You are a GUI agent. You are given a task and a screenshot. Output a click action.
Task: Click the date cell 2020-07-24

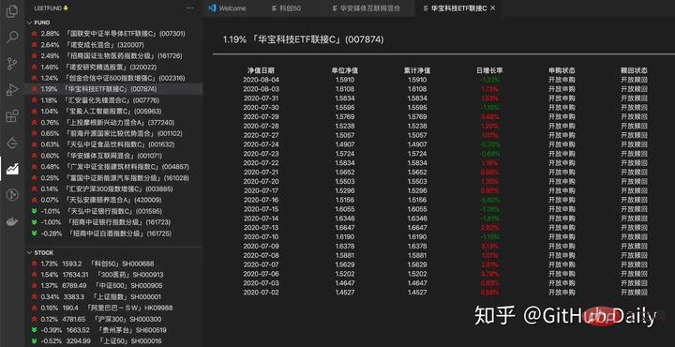[x=261, y=144]
